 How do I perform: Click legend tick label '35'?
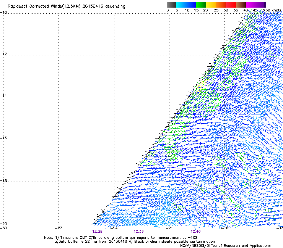236,10
